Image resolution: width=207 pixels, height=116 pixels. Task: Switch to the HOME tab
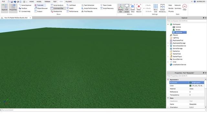coord(31,2)
